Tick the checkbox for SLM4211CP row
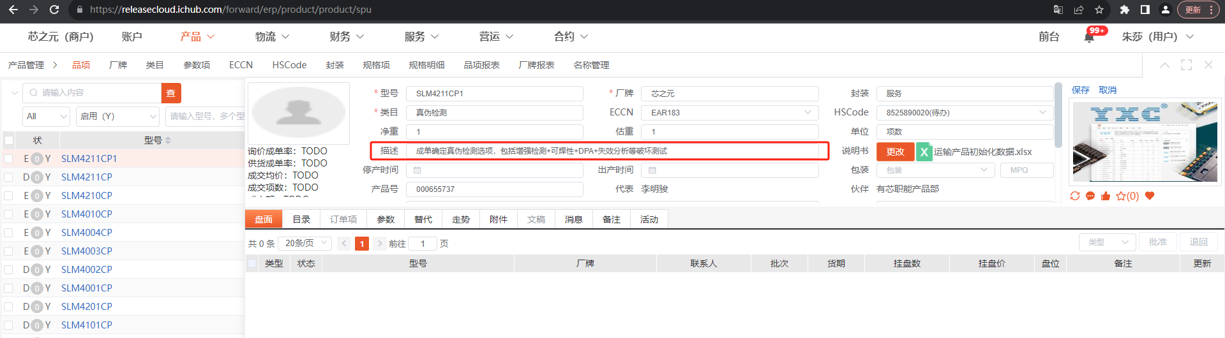 9,177
